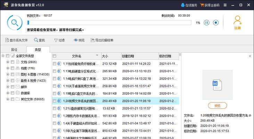Viewport: 254px width, 139px height.
Task: Click the Word icon of the 258.86 KB file
Action: click(59, 86)
